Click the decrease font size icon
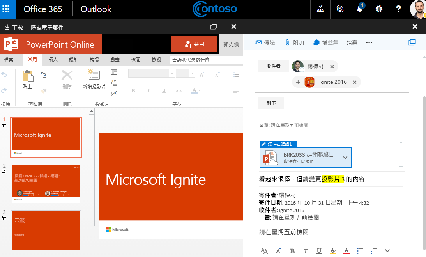The height and width of the screenshot is (257, 426). click(x=217, y=75)
